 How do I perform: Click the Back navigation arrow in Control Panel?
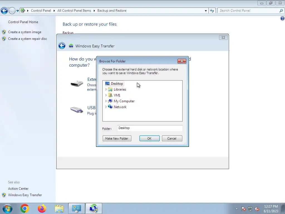click(x=4, y=11)
